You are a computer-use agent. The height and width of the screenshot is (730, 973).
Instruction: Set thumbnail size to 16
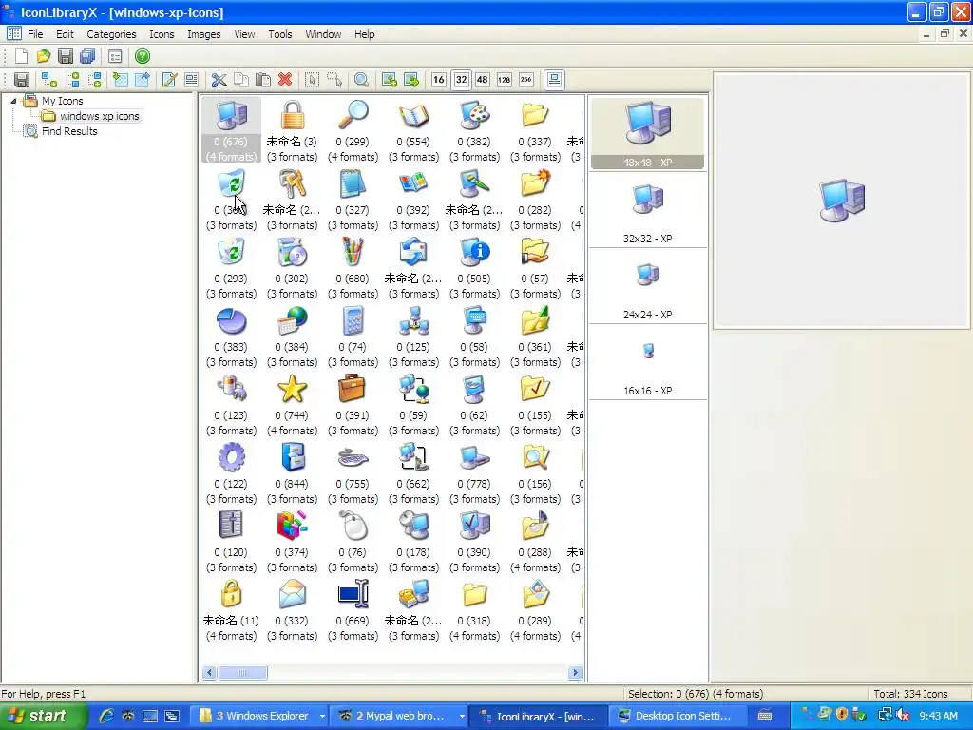439,80
